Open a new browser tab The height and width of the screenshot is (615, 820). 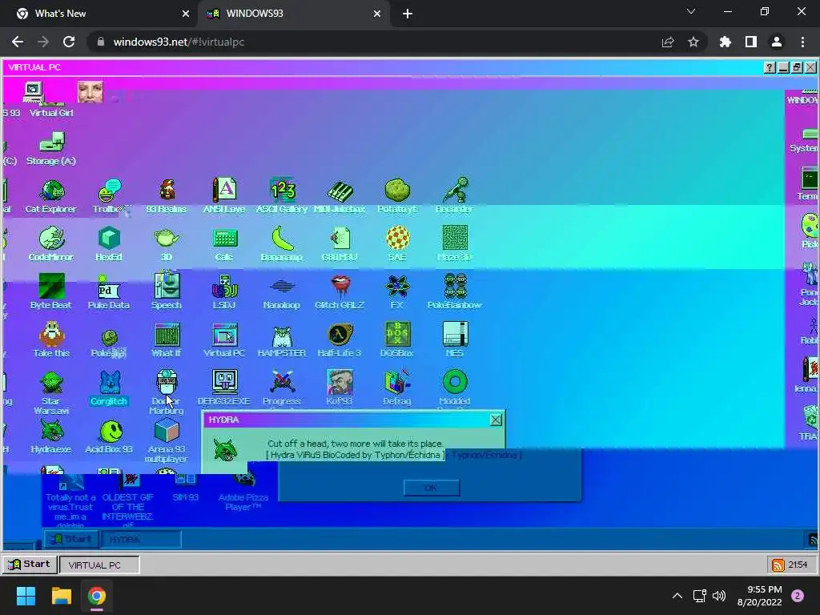[x=408, y=14]
